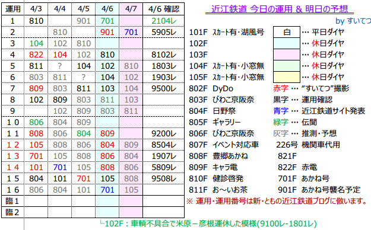Click the '807F イベント対応車' legend entry
Viewport: 371px width, 230px height.
pyautogui.click(x=224, y=145)
